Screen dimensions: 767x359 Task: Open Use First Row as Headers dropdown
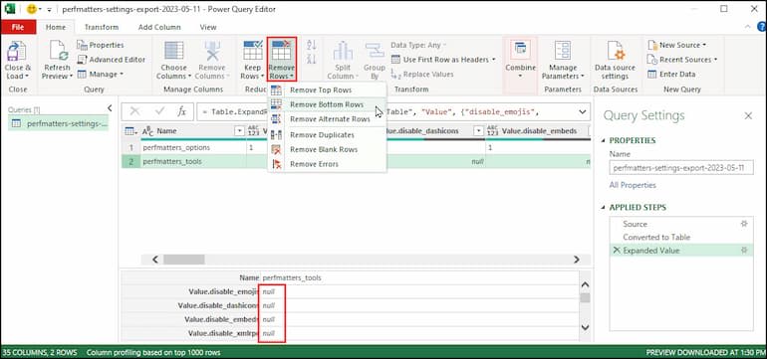click(443, 60)
